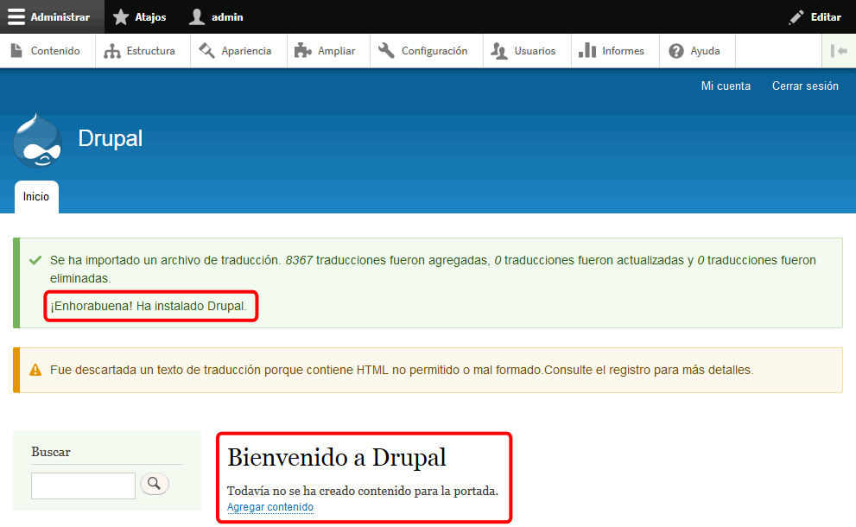Open the Apariencia menu item
The image size is (856, 527).
pos(238,51)
